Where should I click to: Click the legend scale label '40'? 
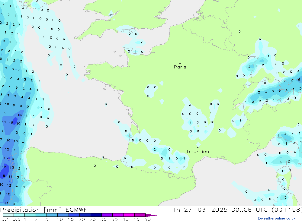125,219
